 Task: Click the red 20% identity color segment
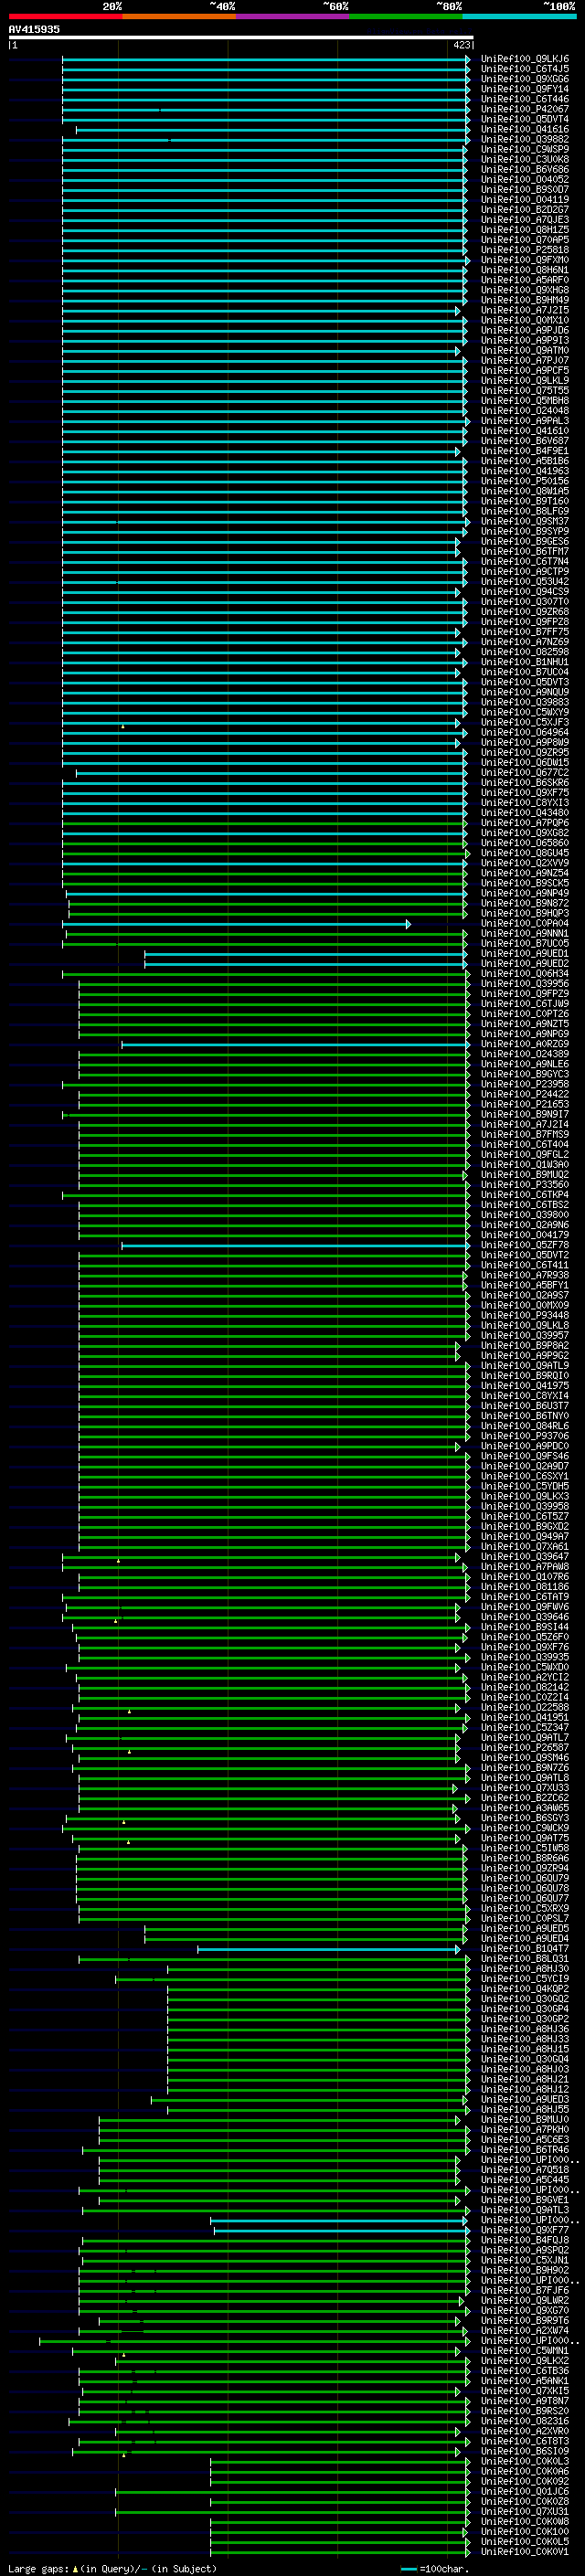[x=65, y=16]
